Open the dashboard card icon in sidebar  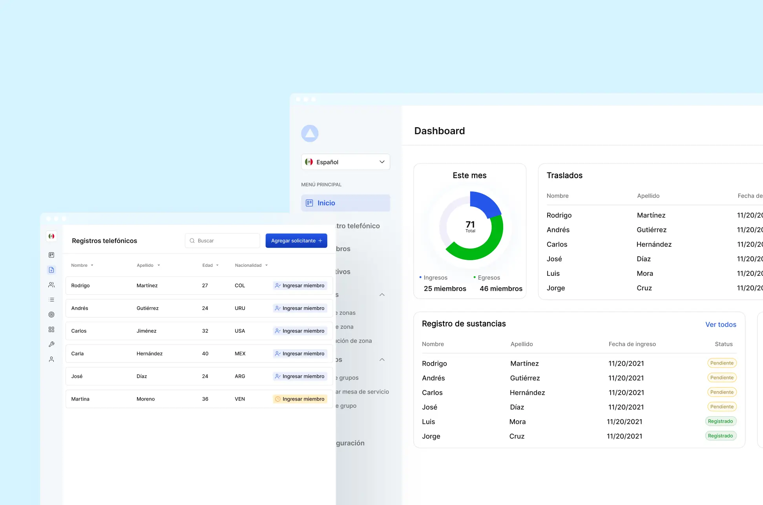[x=51, y=255]
